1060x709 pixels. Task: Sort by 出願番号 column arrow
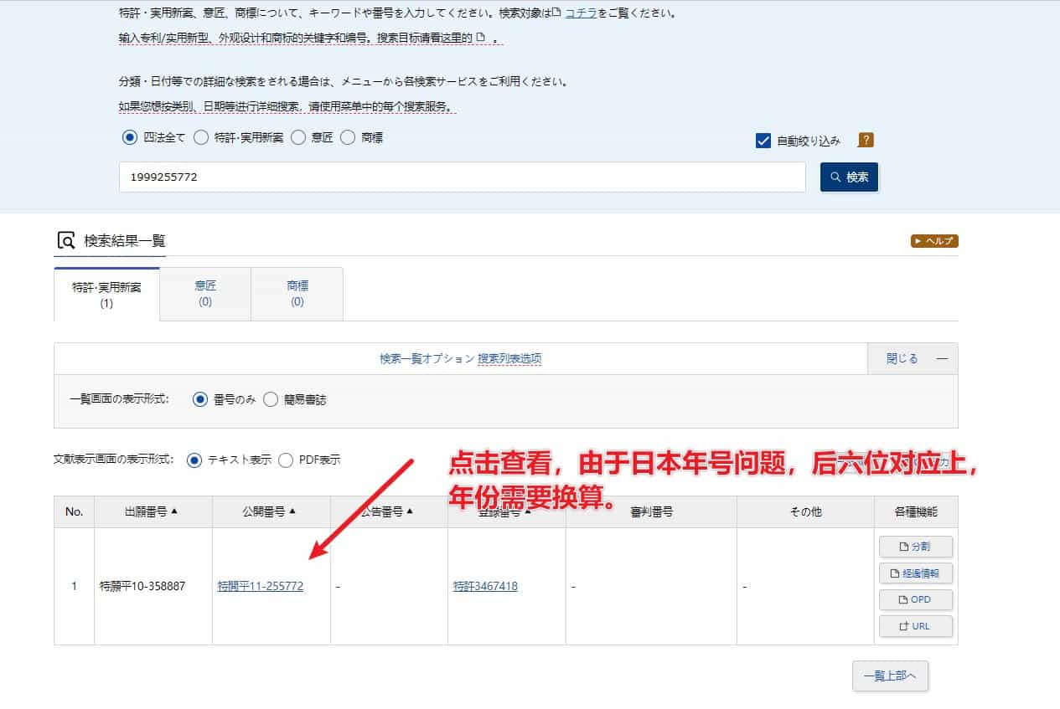[174, 511]
